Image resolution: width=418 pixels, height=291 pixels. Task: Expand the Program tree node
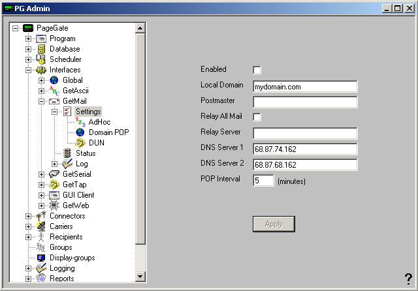click(x=28, y=39)
